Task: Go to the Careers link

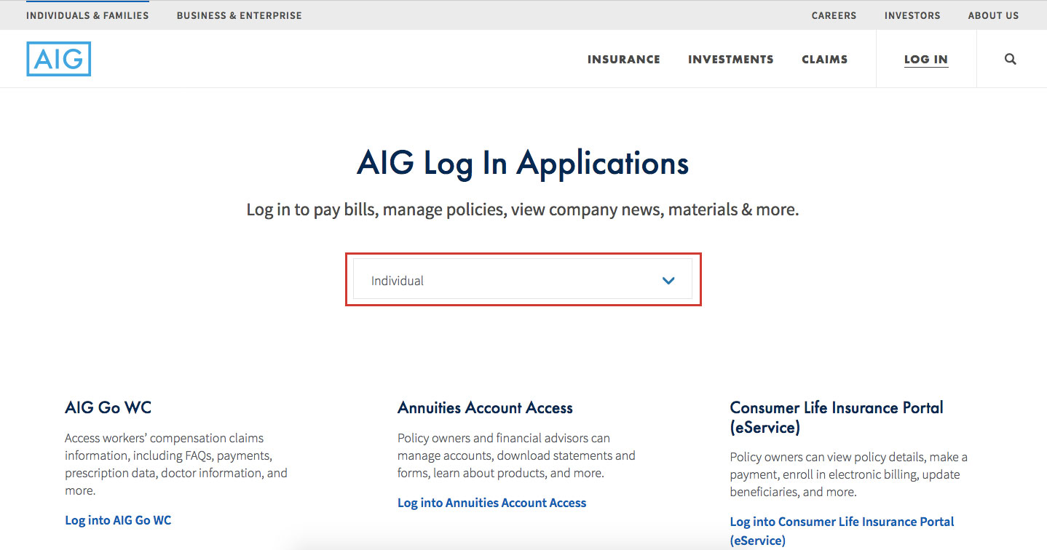Action: point(834,15)
